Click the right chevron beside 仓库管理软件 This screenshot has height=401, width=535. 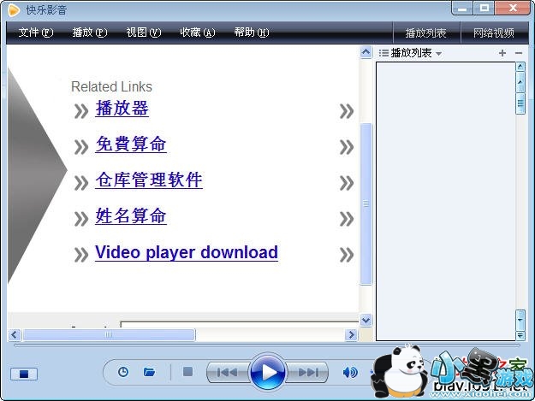click(x=347, y=183)
